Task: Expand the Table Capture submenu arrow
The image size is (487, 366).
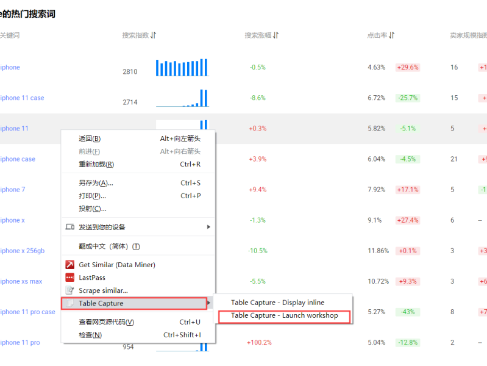Action: [208, 303]
